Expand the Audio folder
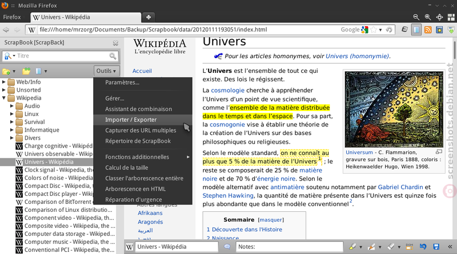Viewport: 457px width, 254px height. tap(12, 106)
